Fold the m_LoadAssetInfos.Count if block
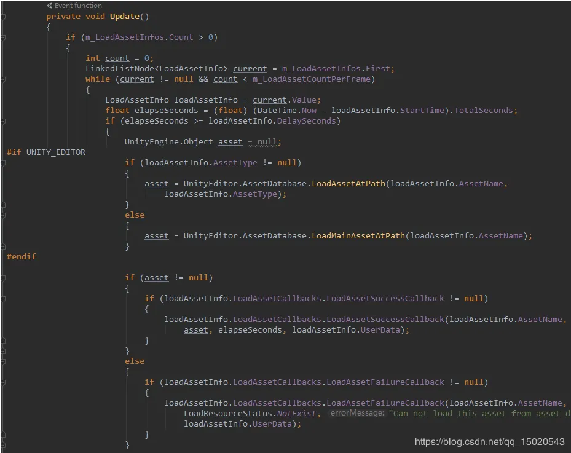Image resolution: width=571 pixels, height=453 pixels. [x=3, y=37]
